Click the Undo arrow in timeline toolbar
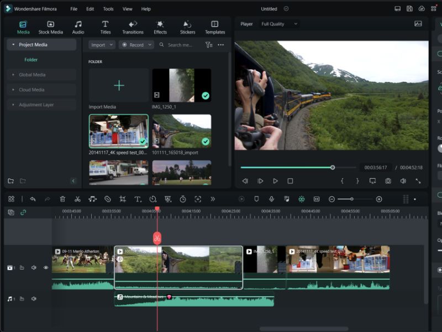 [x=33, y=199]
